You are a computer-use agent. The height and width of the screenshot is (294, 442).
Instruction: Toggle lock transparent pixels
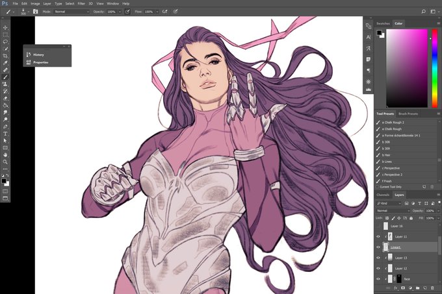(387, 218)
